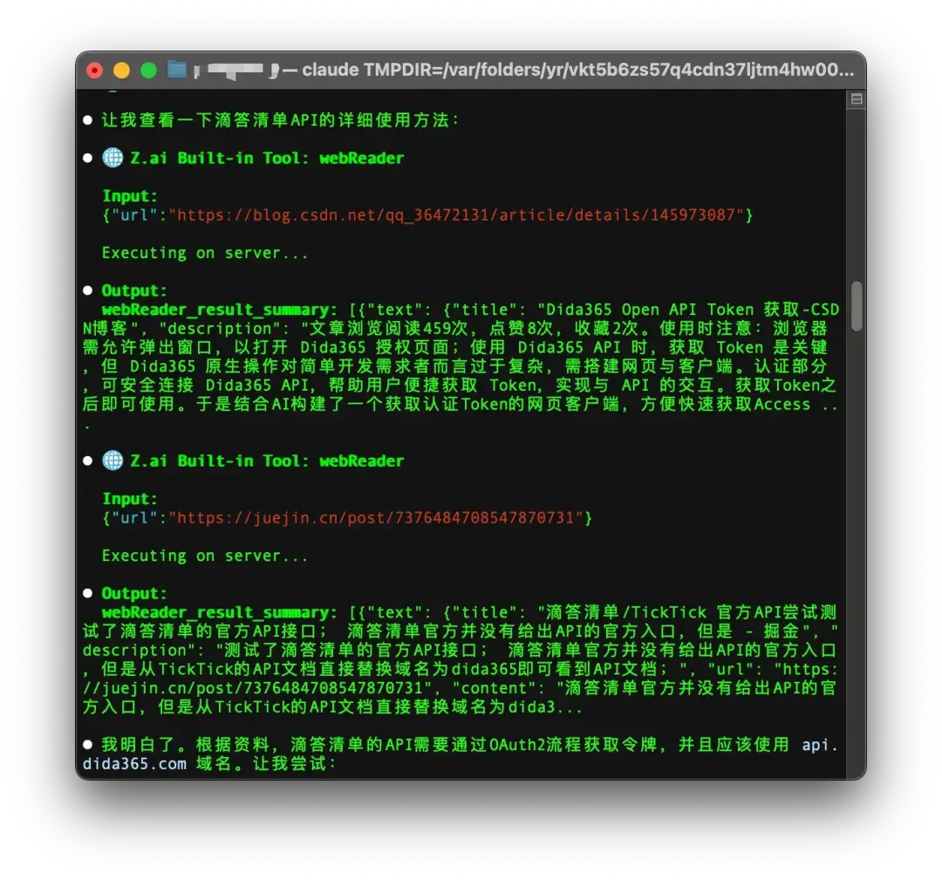Click the red close window button
The width and height of the screenshot is (942, 880).
point(94,71)
